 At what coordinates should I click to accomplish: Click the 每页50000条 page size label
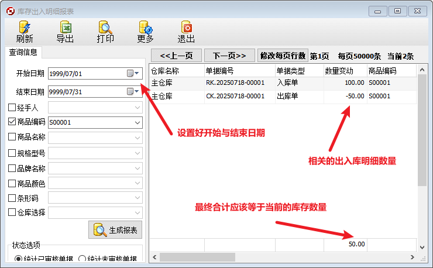coord(359,56)
